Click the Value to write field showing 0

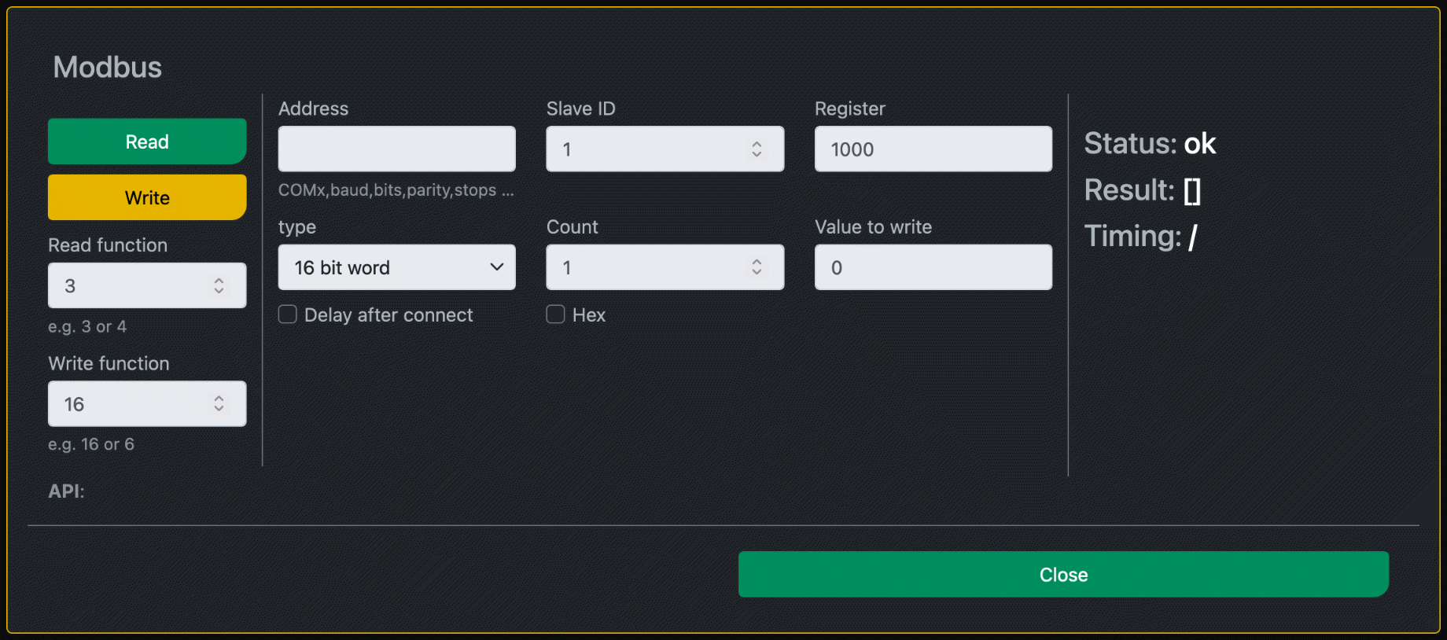[x=933, y=267]
